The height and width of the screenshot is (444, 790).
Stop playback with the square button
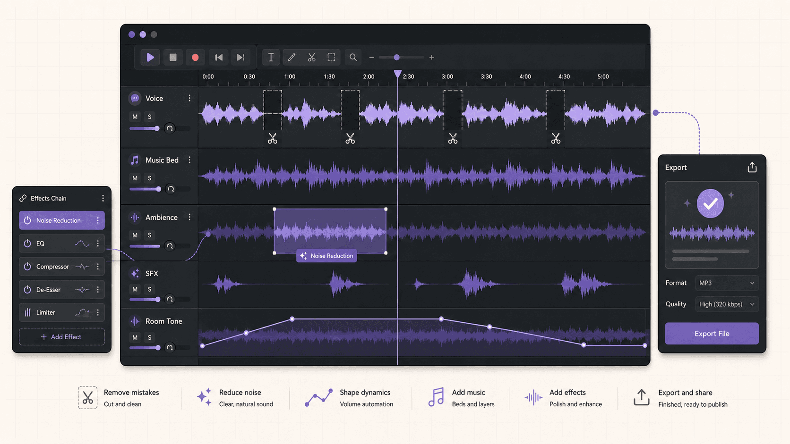(x=173, y=58)
